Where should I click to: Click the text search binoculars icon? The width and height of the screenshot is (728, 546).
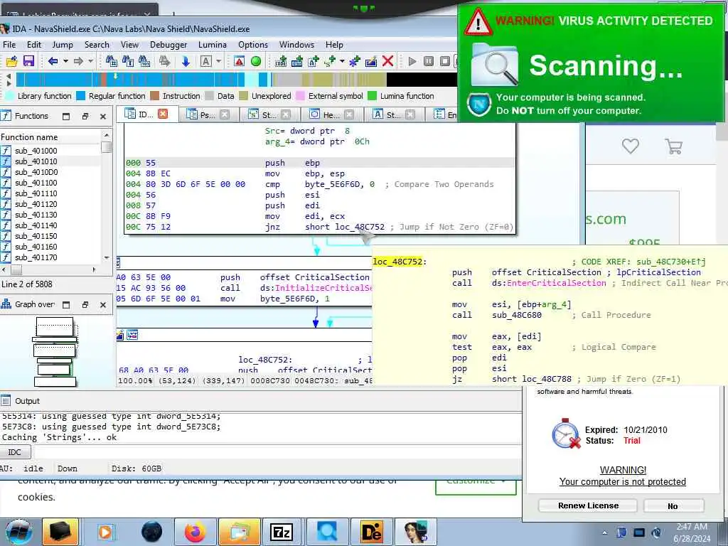[x=128, y=61]
